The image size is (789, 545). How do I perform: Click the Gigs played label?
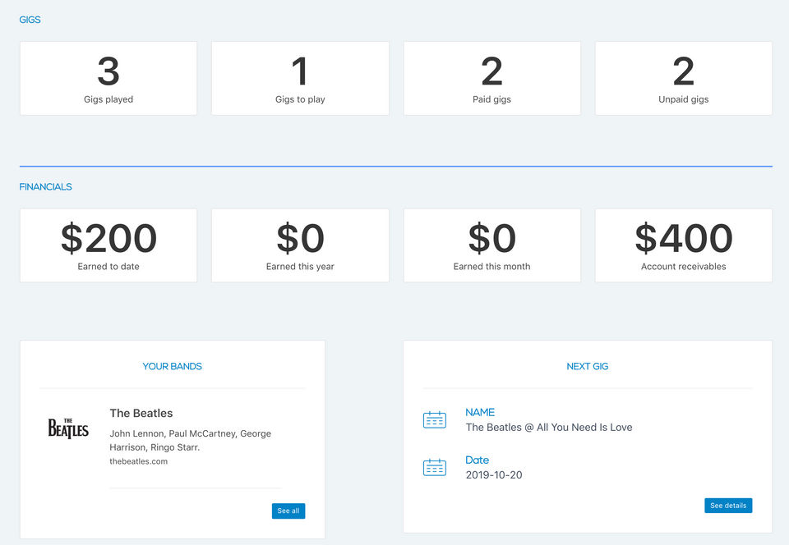[x=108, y=99]
